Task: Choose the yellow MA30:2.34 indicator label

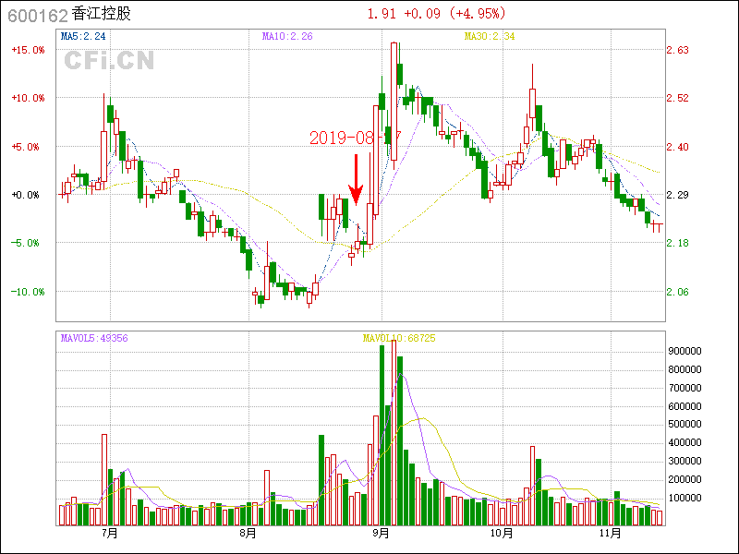Action: pyautogui.click(x=490, y=37)
